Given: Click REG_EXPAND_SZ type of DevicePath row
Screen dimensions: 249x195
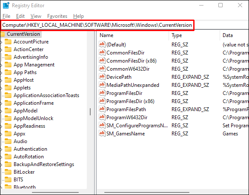Looking at the screenshot, I should coord(190,77).
